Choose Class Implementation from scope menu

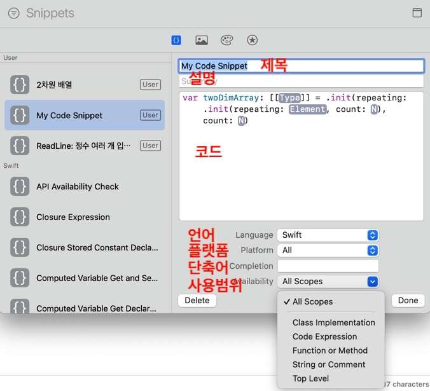point(333,322)
